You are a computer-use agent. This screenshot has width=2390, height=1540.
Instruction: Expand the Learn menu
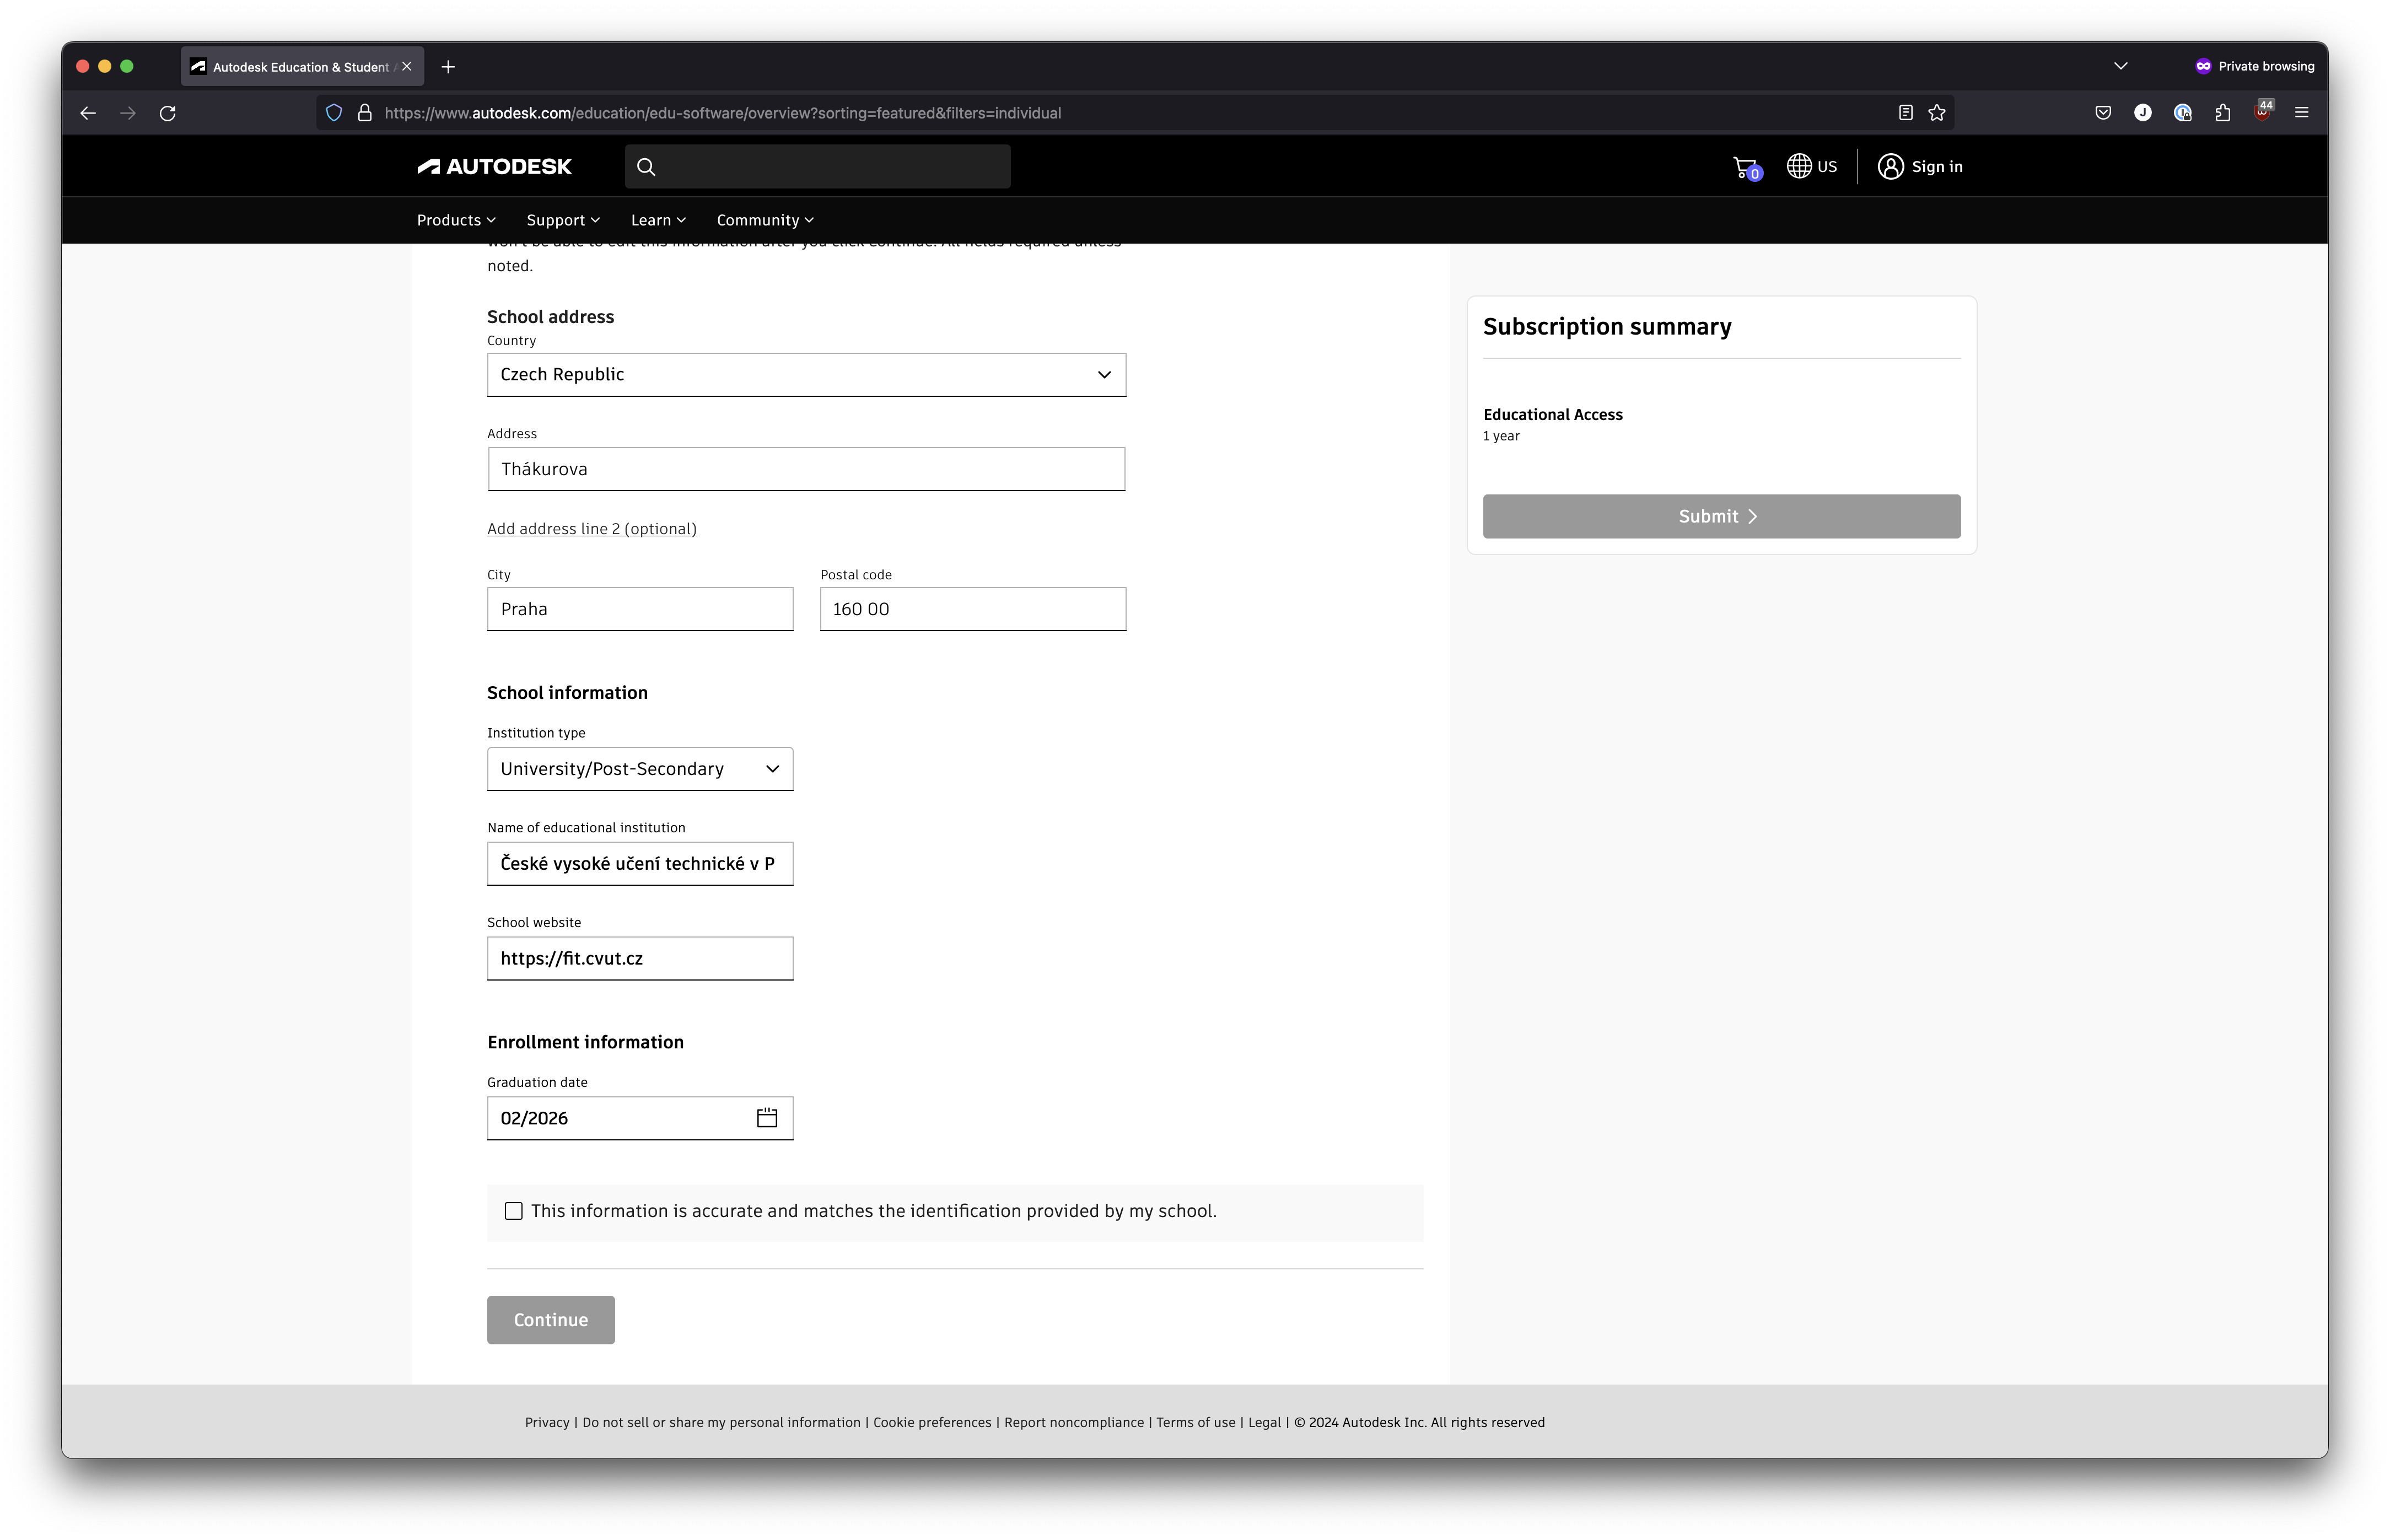pos(658,220)
